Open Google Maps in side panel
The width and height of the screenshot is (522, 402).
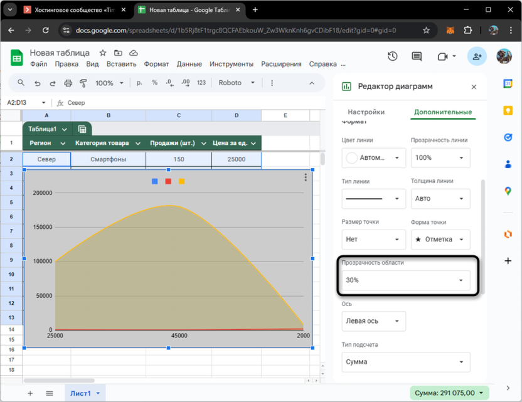(x=508, y=191)
